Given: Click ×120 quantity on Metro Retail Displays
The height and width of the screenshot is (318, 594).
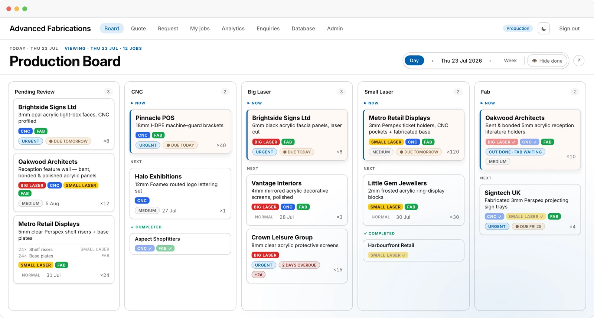Looking at the screenshot, I should [453, 152].
